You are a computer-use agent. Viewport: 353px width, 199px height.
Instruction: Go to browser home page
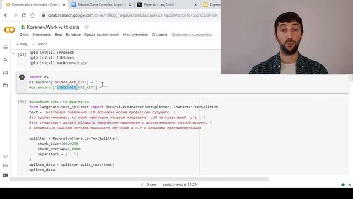coord(33,15)
